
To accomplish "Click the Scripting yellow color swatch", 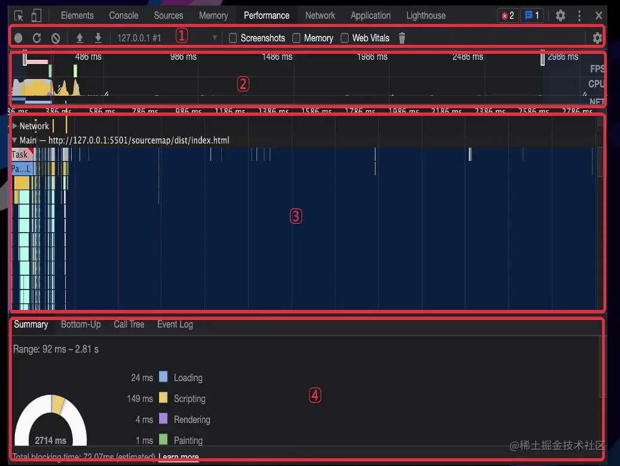I will (163, 397).
